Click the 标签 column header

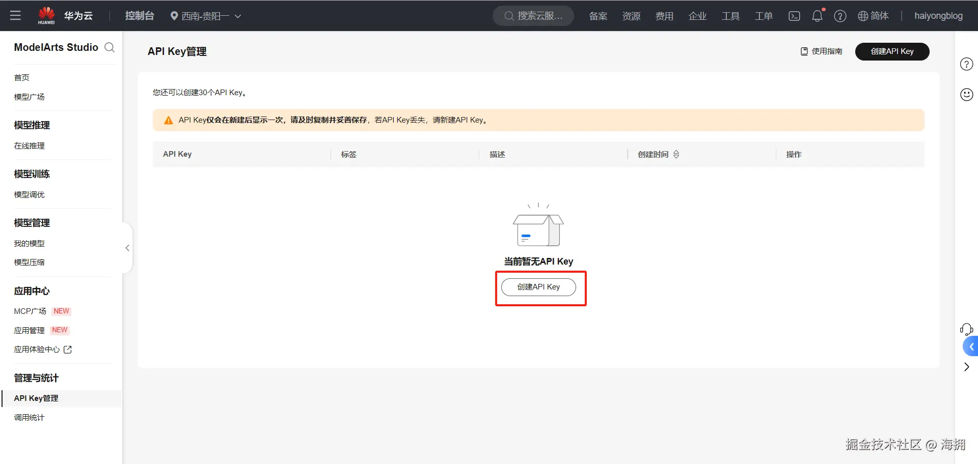click(x=349, y=154)
